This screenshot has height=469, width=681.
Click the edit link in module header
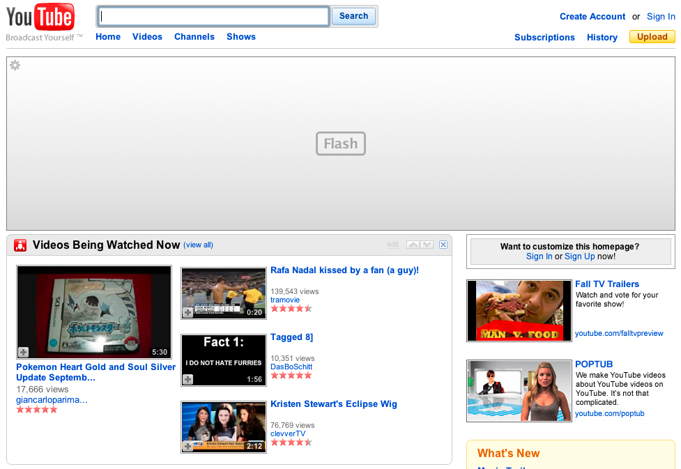pos(392,245)
